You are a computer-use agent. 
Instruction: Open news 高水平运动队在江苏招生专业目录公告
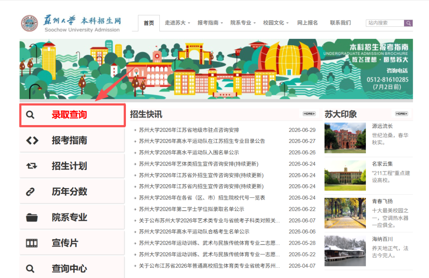[202, 141]
